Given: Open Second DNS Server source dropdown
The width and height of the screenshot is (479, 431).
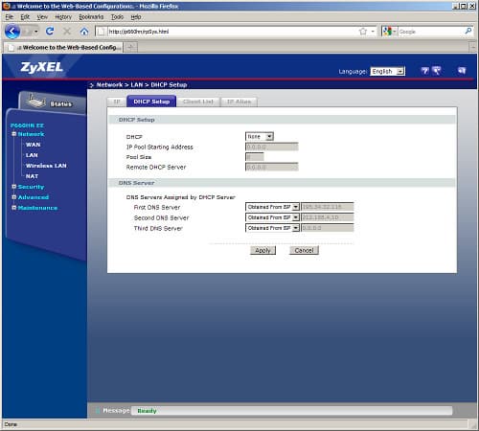Looking at the screenshot, I should tap(272, 217).
